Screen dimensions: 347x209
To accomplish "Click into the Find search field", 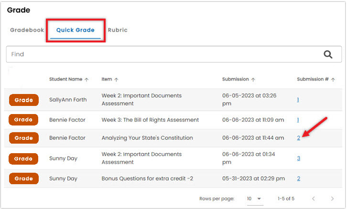I will pos(164,54).
